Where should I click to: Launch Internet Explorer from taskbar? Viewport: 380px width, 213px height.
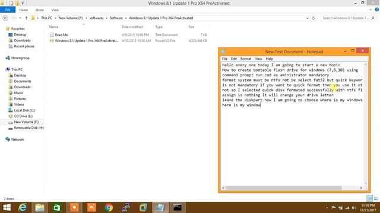point(23,208)
